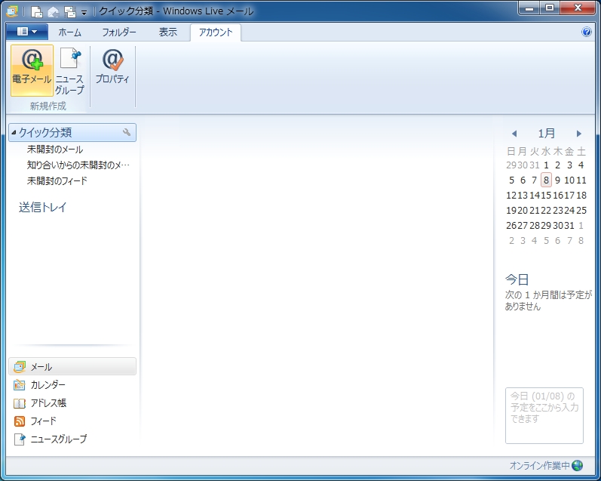Click the Windows Live Mail app icon in title bar
The width and height of the screenshot is (601, 481).
pyautogui.click(x=12, y=11)
